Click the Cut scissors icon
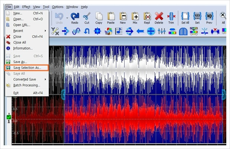The height and width of the screenshot is (149, 230). [x=87, y=18]
